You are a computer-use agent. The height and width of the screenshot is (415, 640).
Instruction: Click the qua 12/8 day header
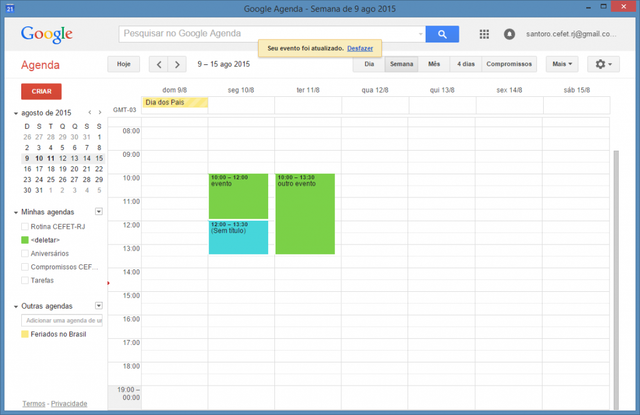pos(375,90)
